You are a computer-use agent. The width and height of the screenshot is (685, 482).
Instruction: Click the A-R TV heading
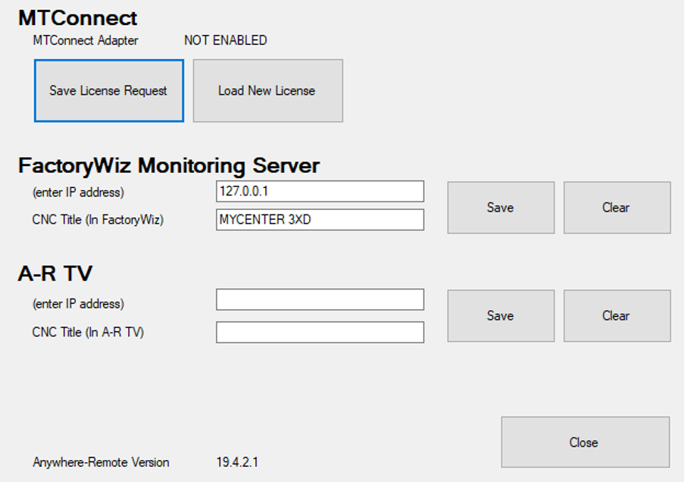click(55, 274)
